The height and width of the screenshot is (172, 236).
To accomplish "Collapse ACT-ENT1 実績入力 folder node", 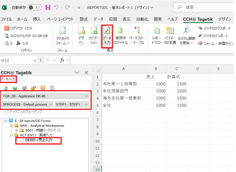I will click(11, 135).
